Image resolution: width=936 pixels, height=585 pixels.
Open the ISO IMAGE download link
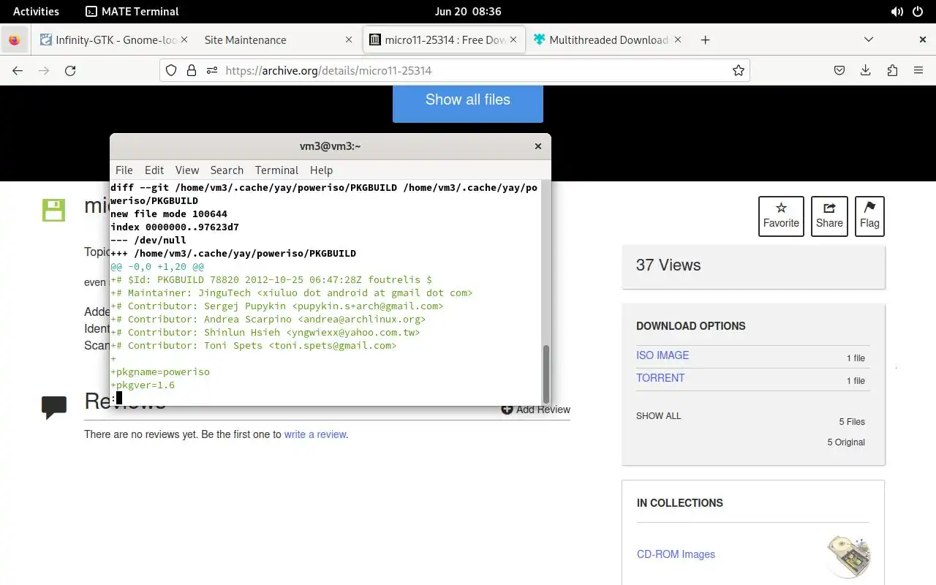[663, 355]
